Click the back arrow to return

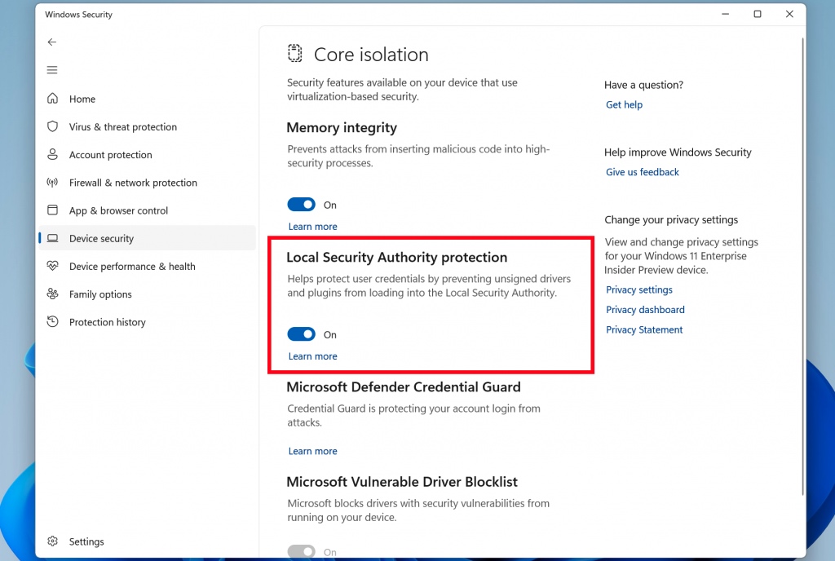coord(51,42)
